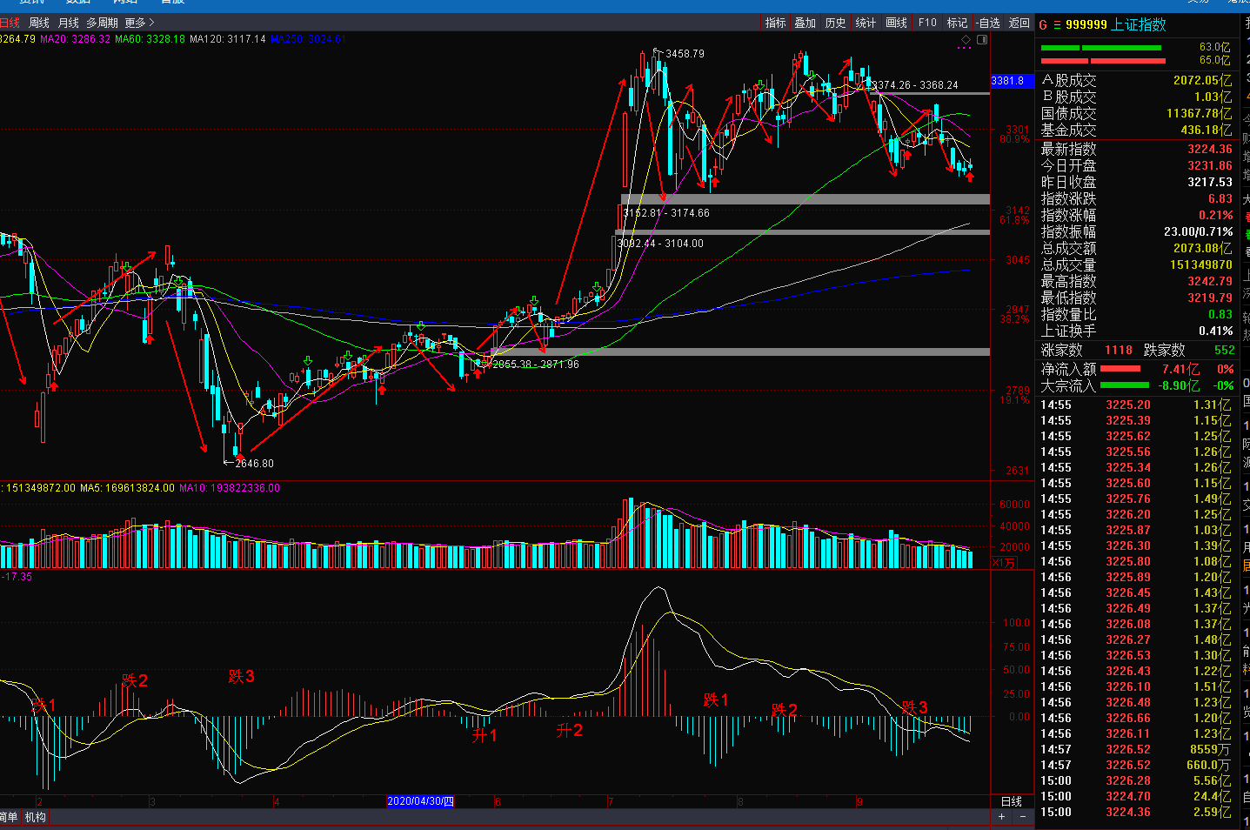The width and height of the screenshot is (1250, 830).
Task: Toggle -自选 watchlist removal
Action: pos(988,23)
